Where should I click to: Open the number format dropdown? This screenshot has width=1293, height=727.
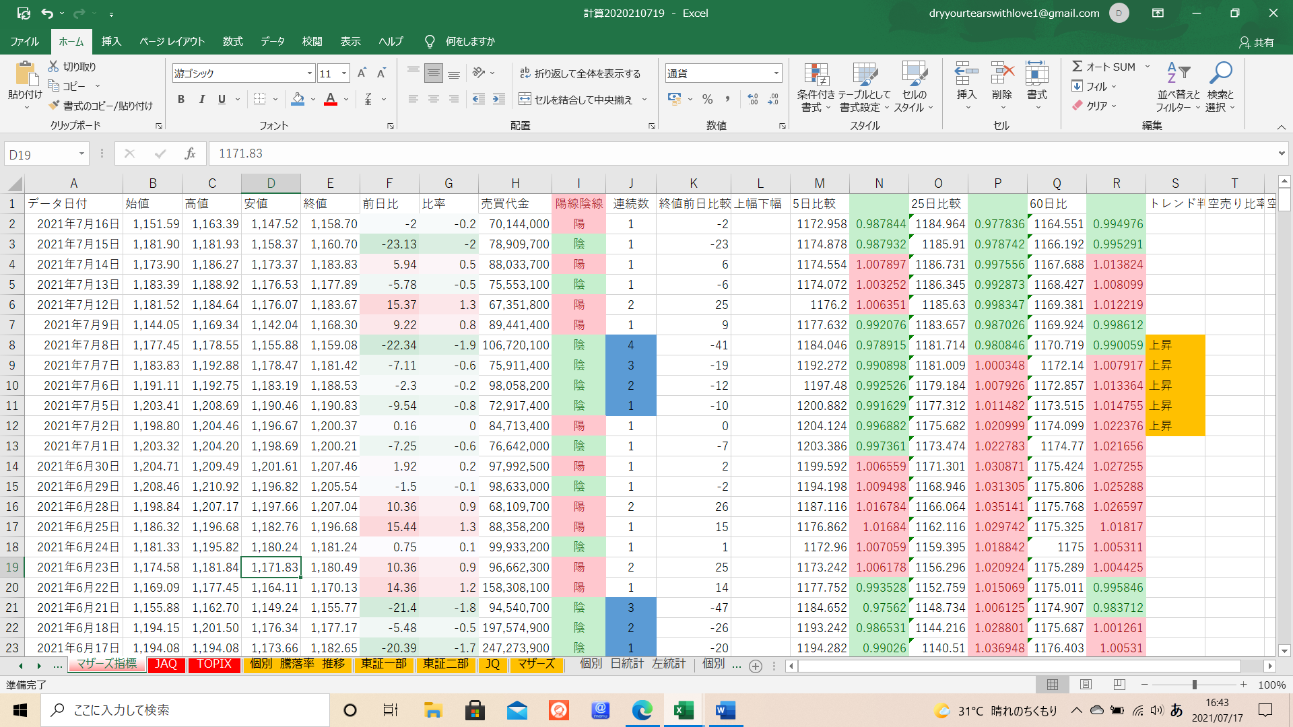click(776, 73)
